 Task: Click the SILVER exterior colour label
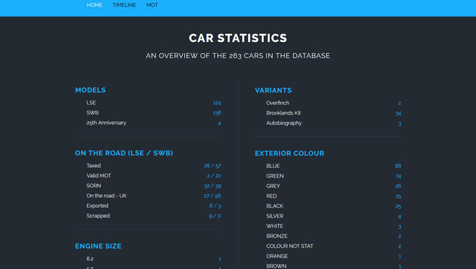(275, 216)
